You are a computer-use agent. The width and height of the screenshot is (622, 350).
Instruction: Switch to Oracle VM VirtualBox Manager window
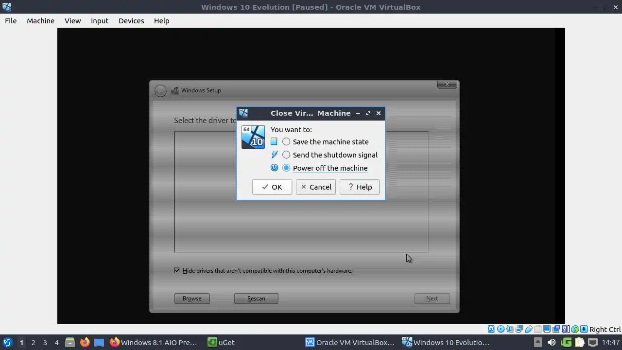coord(350,342)
